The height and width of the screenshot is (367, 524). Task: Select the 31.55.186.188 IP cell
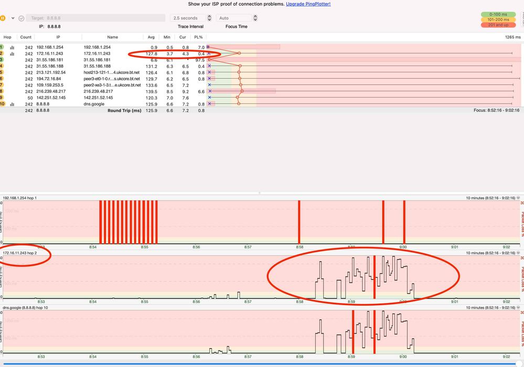point(50,67)
